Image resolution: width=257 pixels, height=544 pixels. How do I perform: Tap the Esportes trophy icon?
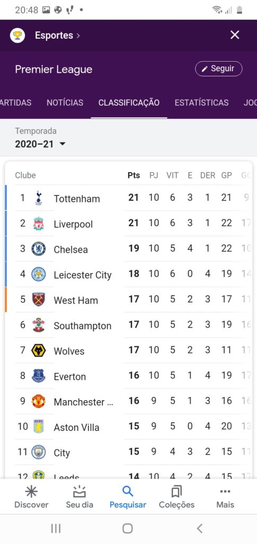17,36
